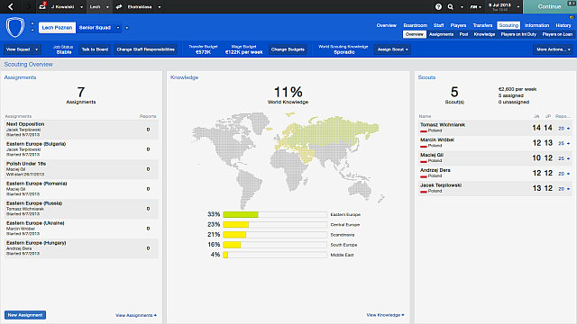Select Eastern Europe (Hungary) assignment row
Viewport: 577px width, 324px height.
pyautogui.click(x=81, y=248)
